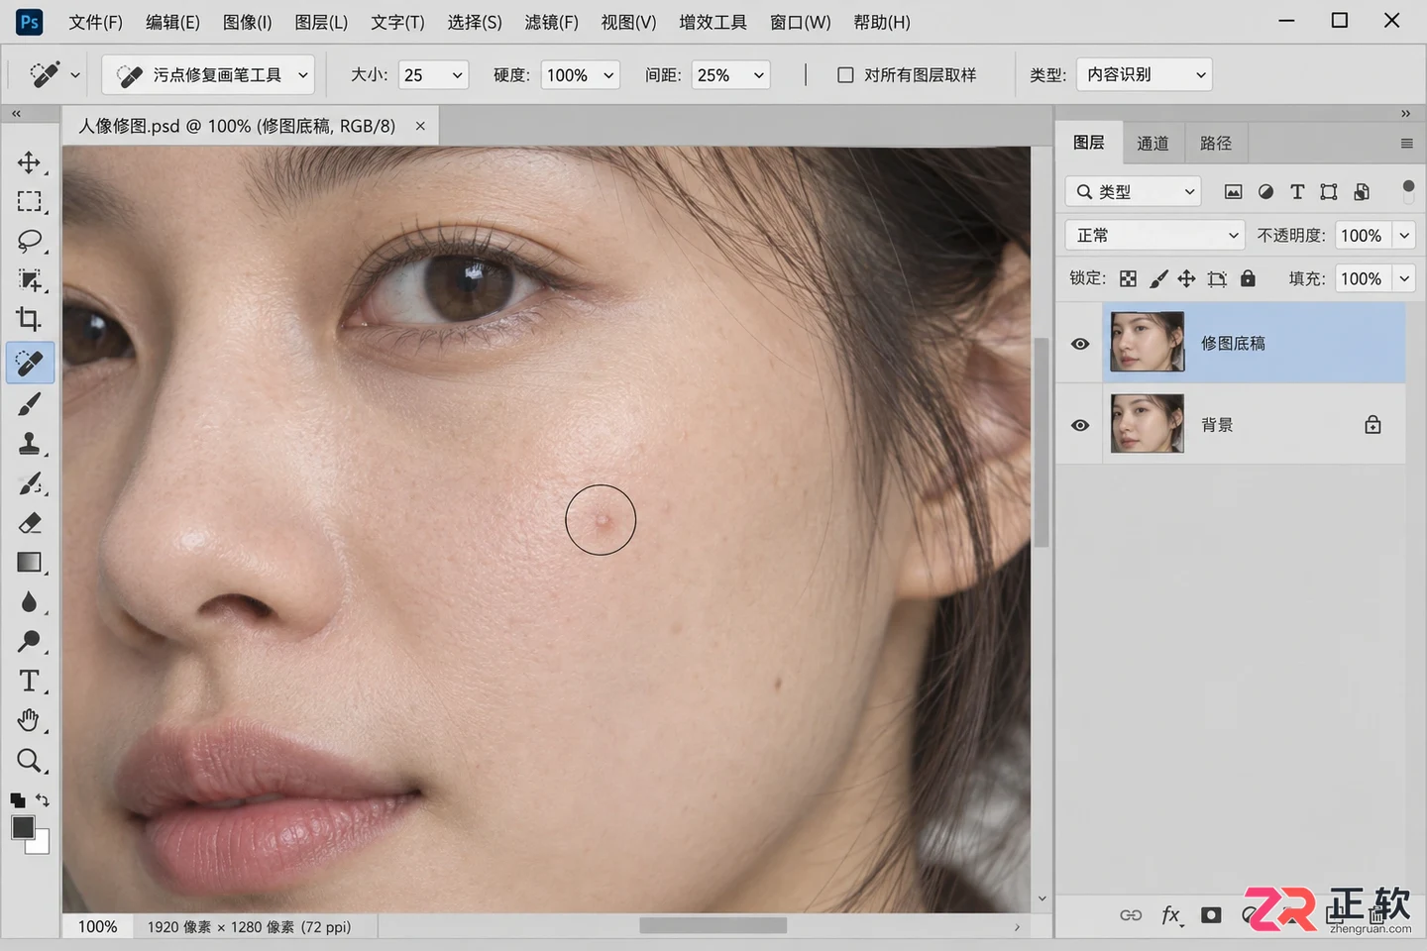1427x951 pixels.
Task: Select the Type tool
Action: pos(30,682)
